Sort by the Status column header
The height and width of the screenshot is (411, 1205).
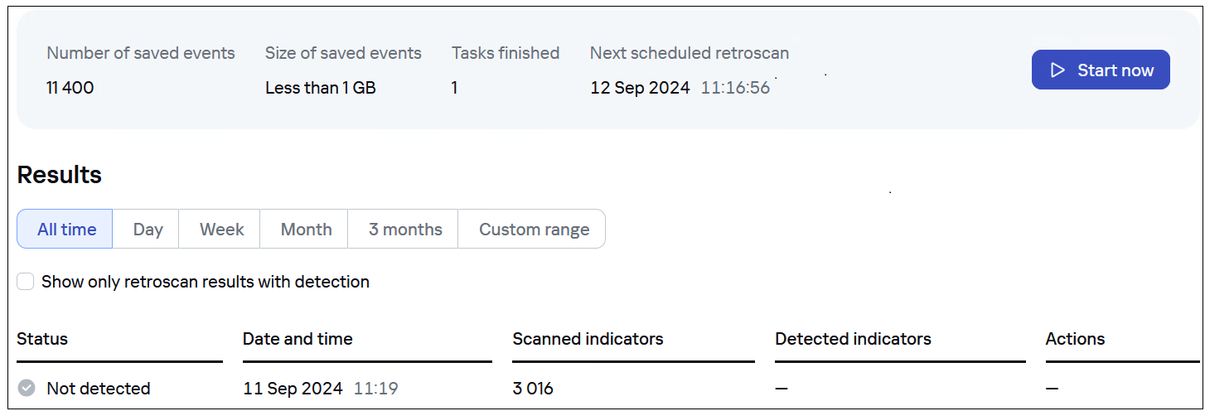click(x=42, y=339)
